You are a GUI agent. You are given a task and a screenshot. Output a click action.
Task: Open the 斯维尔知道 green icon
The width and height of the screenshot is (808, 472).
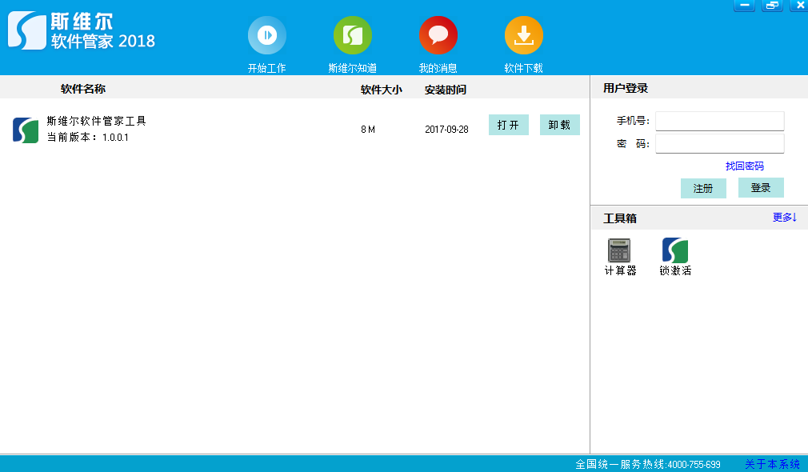(352, 35)
